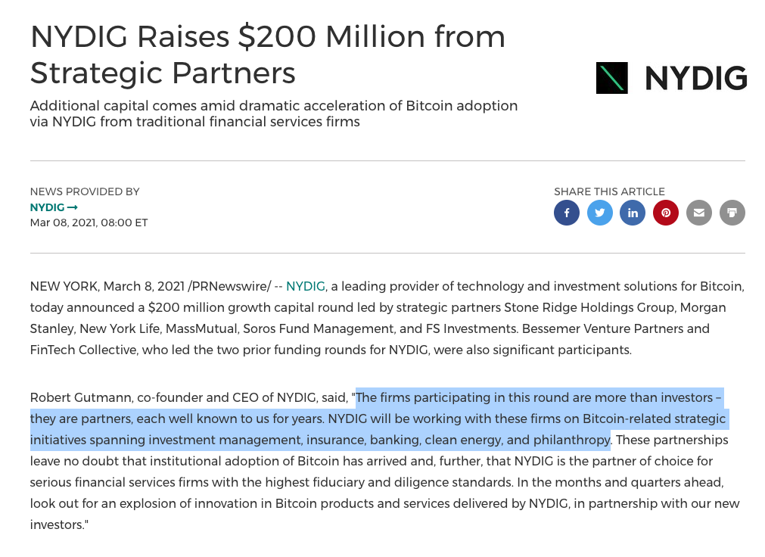Pin article with red Pinterest icon
The image size is (765, 557).
[x=666, y=213]
